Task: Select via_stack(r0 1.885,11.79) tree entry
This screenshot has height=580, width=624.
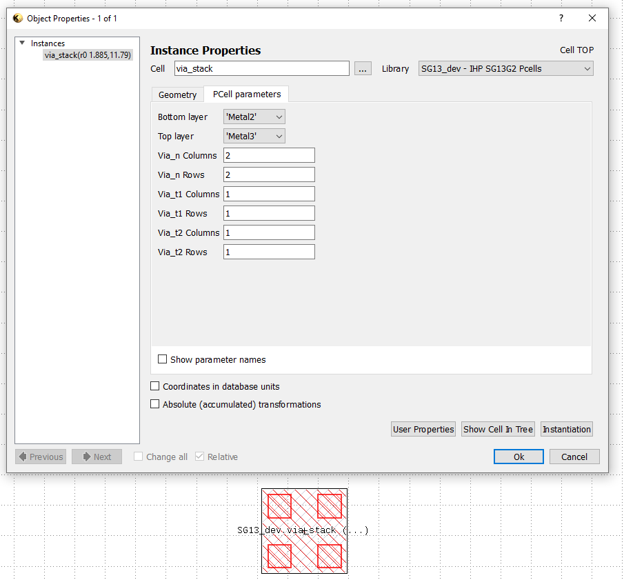Action: click(88, 55)
